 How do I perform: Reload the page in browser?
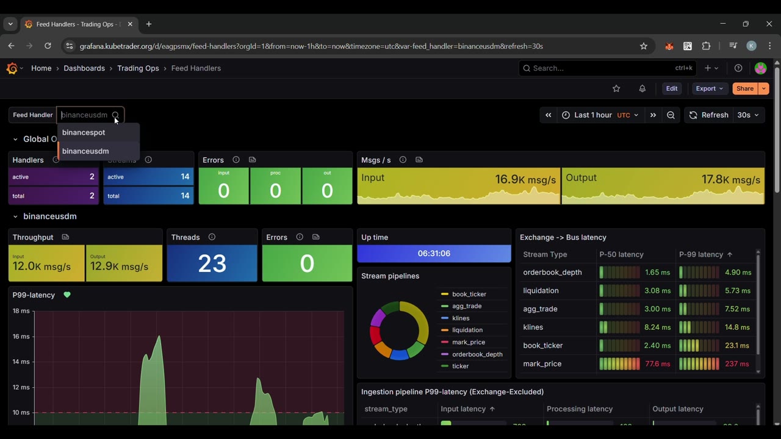point(48,46)
